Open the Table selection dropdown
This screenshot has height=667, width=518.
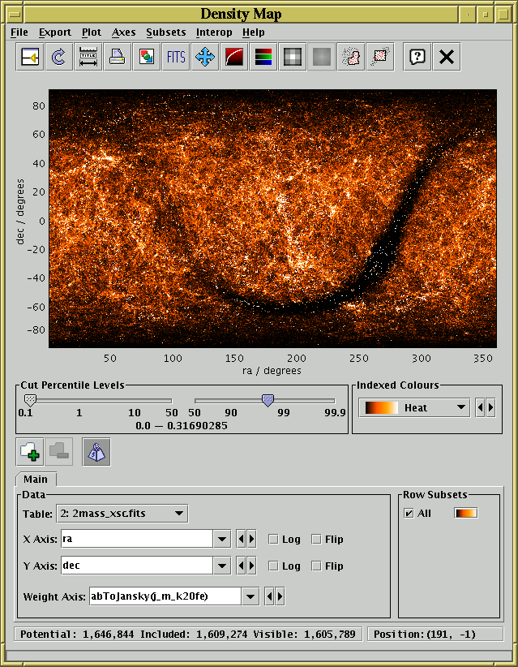pos(122,513)
